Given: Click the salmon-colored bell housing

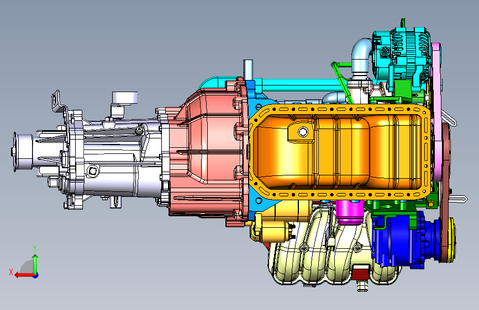Looking at the screenshot, I should tap(208, 153).
